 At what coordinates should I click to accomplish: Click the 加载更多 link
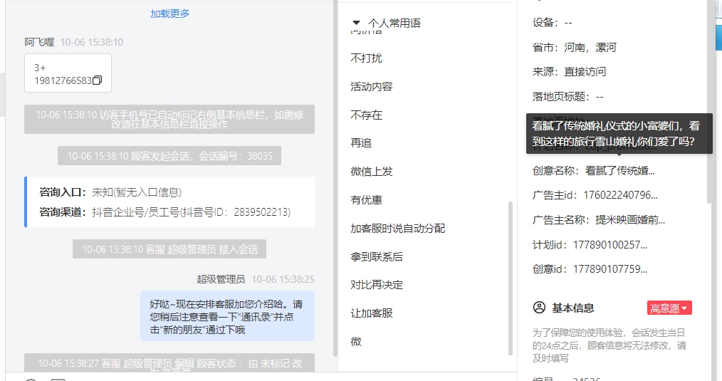coord(170,14)
